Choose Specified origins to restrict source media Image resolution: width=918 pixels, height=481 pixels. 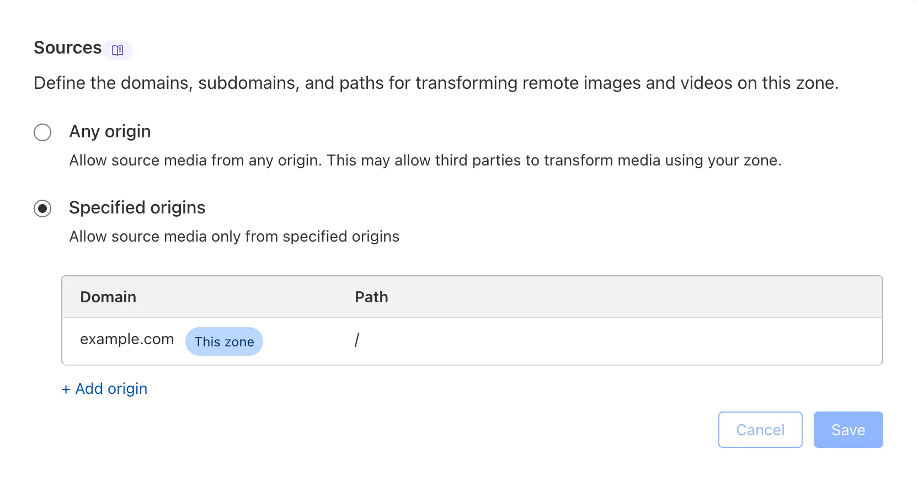[42, 209]
